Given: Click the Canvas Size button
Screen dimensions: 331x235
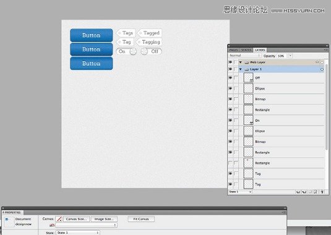Looking at the screenshot, I should (x=77, y=219).
